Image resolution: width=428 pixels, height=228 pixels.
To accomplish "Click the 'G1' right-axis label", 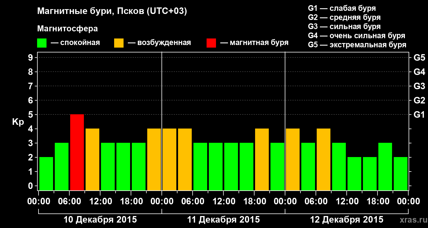I will [419, 115].
